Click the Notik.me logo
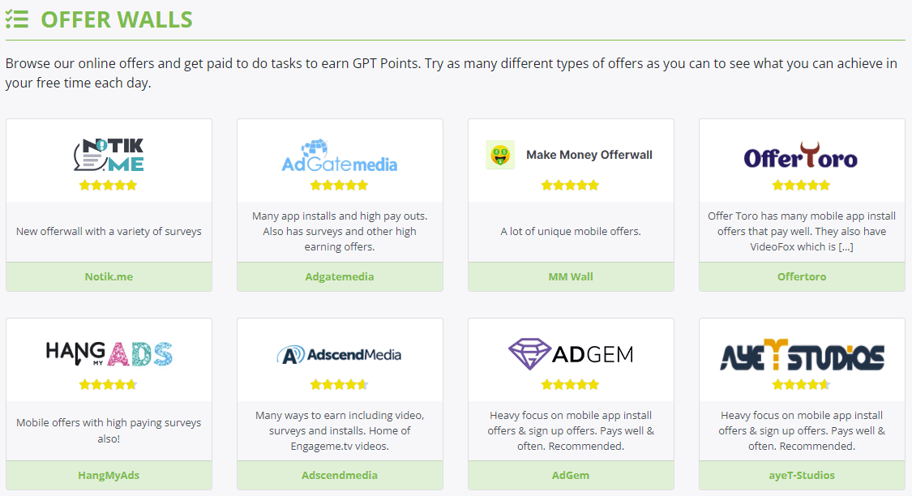Screen dimensions: 912x496 coord(109,152)
